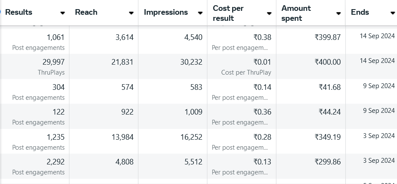Open the Reach column dropdown arrow

tap(131, 13)
